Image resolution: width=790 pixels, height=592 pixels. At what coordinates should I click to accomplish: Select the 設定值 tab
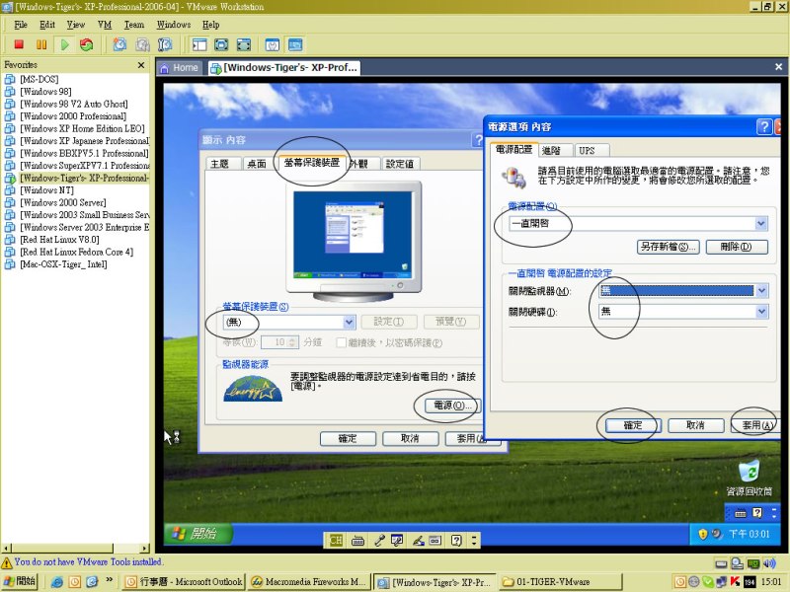400,164
